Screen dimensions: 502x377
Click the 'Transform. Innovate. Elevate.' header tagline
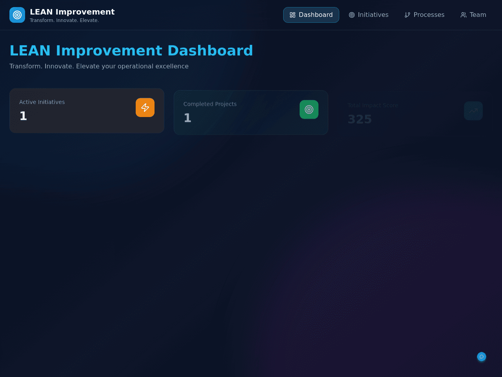pyautogui.click(x=64, y=20)
